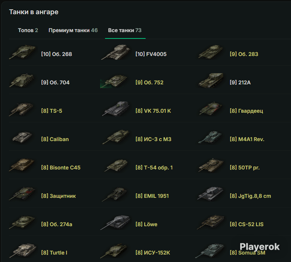
Task: Select the text "[9] Об. 752"
Action: (x=149, y=82)
